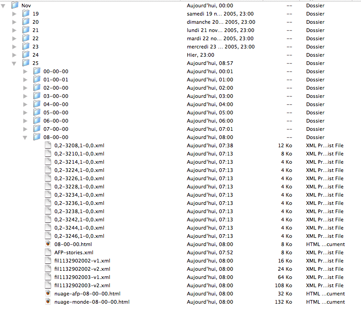Select file name fil1132902003-v1.xml
Image resolution: width=361 pixels, height=311 pixels.
pos(82,277)
